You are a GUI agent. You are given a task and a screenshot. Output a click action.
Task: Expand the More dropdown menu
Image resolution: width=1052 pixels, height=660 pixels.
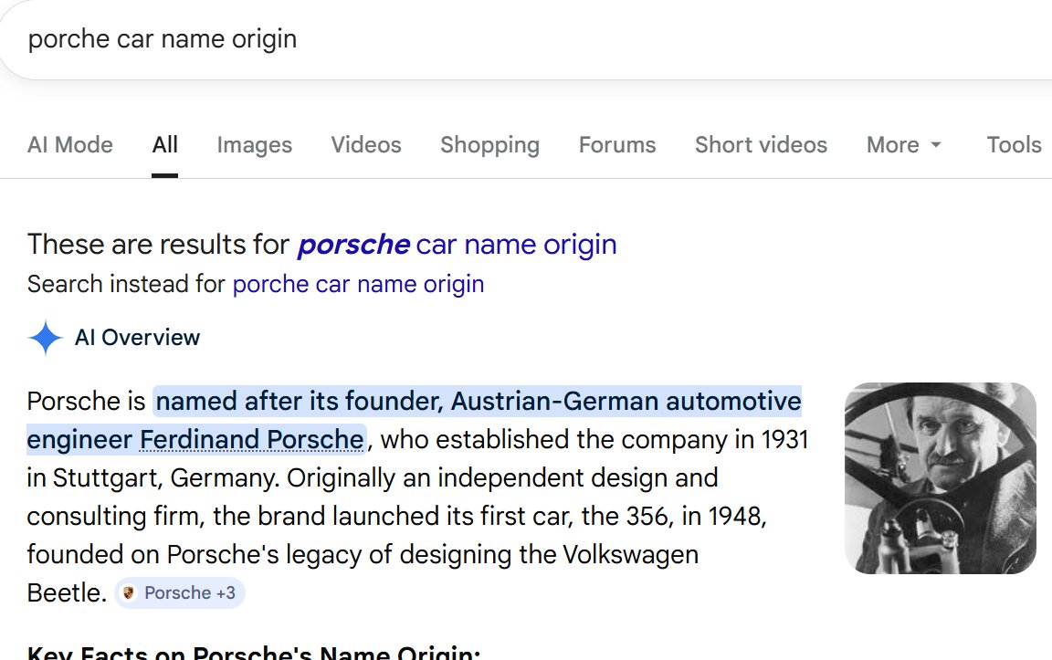[904, 145]
